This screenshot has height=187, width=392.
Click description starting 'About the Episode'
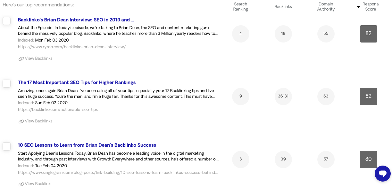click(118, 31)
